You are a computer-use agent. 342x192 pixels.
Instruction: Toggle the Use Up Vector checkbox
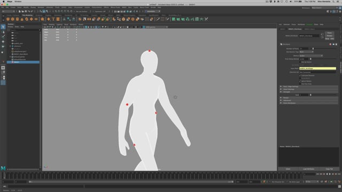(x=300, y=62)
